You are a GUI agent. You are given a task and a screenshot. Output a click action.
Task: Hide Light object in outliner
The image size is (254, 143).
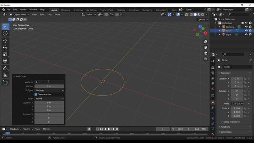click(246, 35)
